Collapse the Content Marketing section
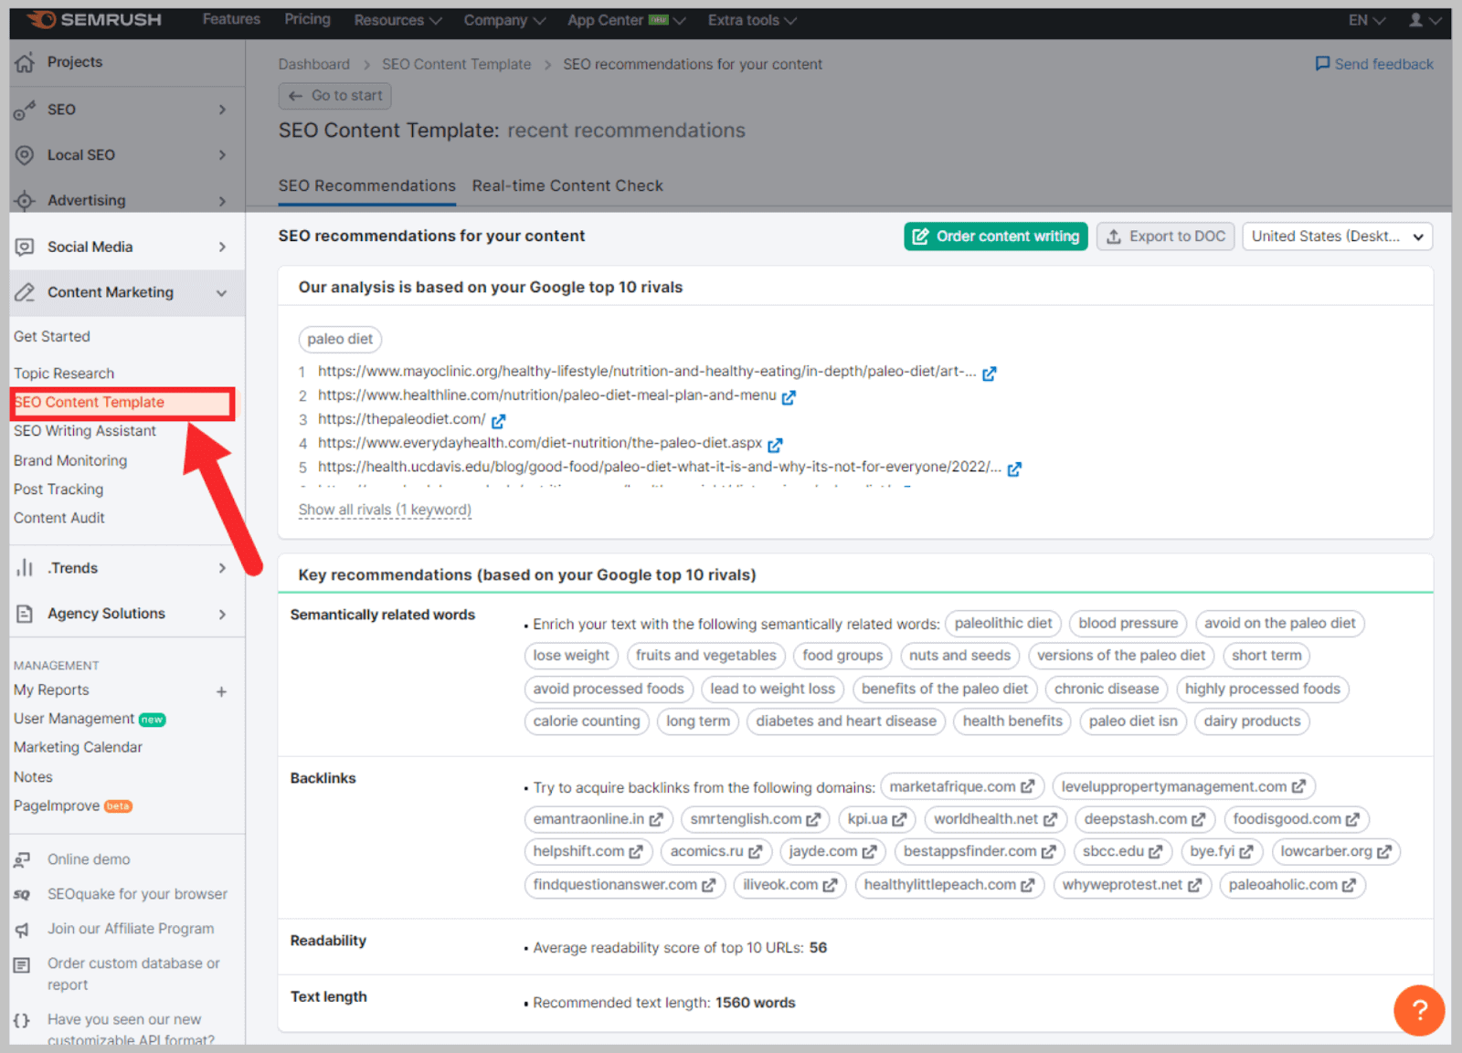Screen dimensions: 1462x1053 pyautogui.click(x=221, y=292)
